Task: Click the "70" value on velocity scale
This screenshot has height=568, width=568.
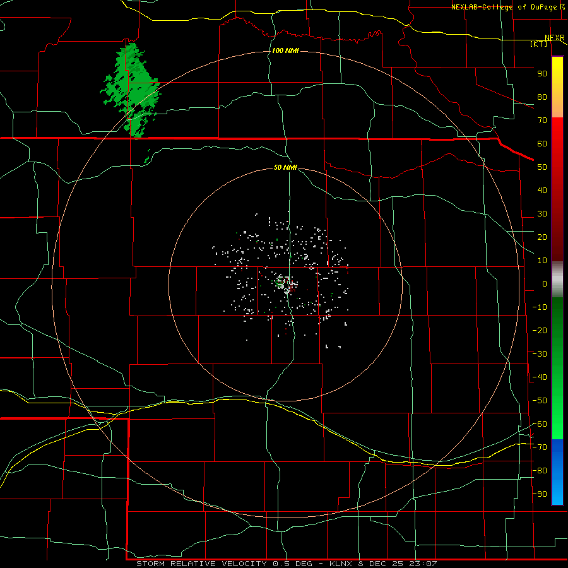Action: (542, 121)
